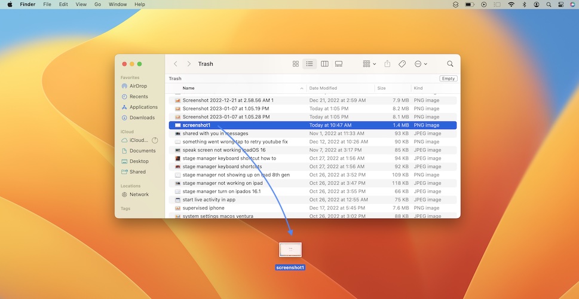This screenshot has height=299, width=579.
Task: Click the Trash window title
Action: coord(206,64)
